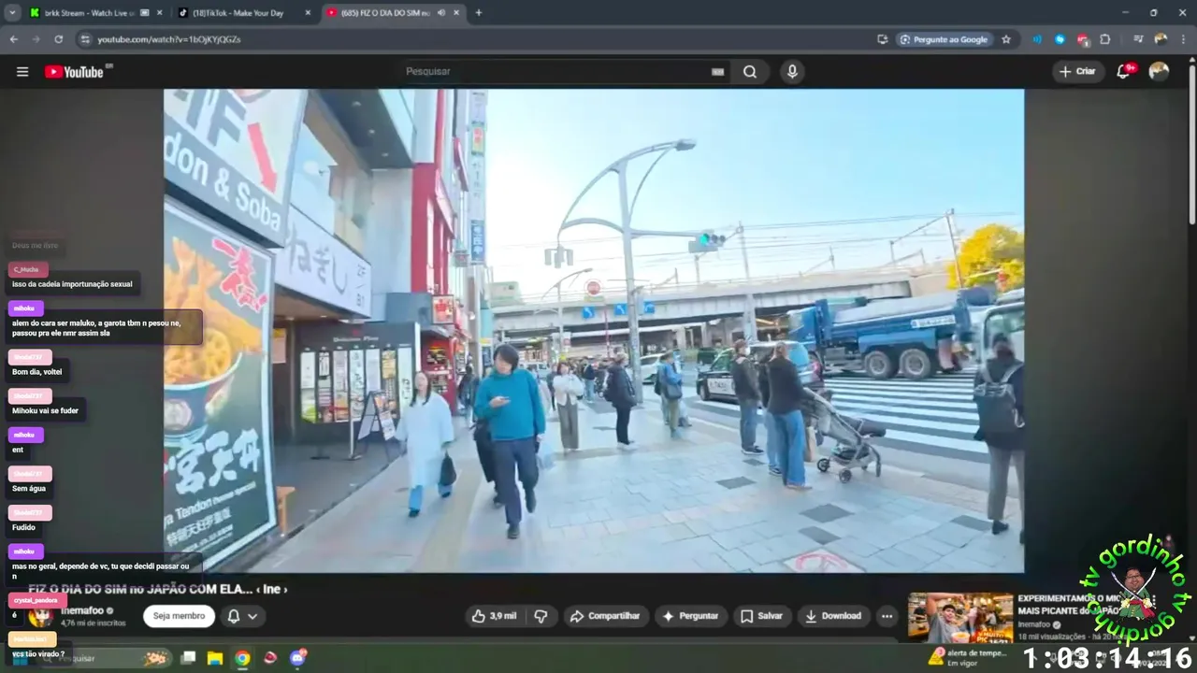
Task: Click the magnifier search button
Action: point(750,72)
